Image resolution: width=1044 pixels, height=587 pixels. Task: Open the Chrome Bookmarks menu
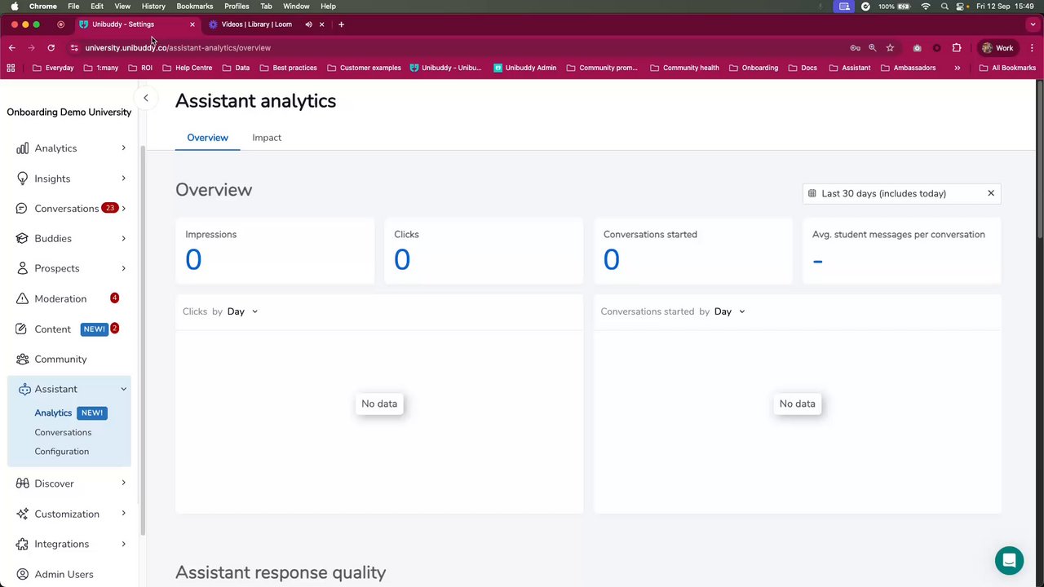194,6
